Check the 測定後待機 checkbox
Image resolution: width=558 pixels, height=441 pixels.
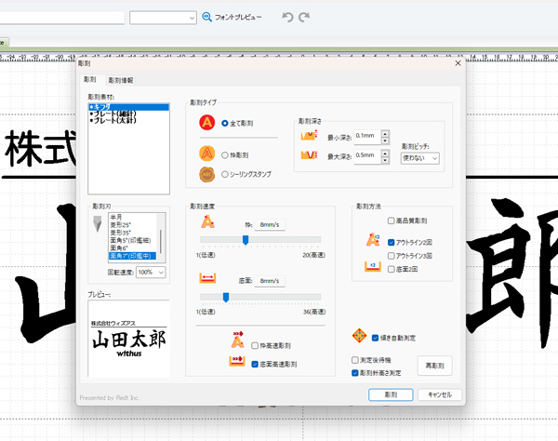[x=354, y=360]
